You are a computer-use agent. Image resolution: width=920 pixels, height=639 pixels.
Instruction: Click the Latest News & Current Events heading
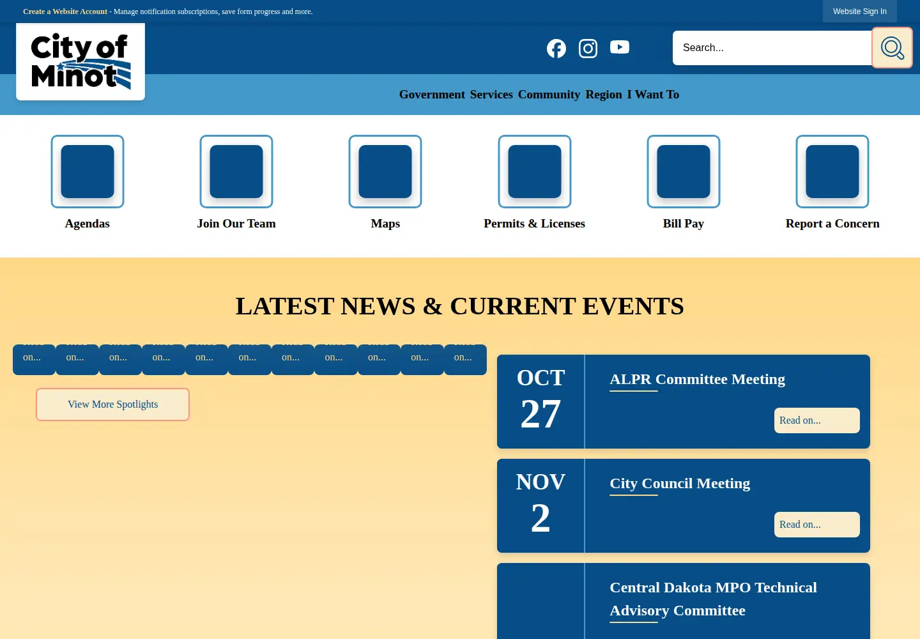[x=460, y=306]
